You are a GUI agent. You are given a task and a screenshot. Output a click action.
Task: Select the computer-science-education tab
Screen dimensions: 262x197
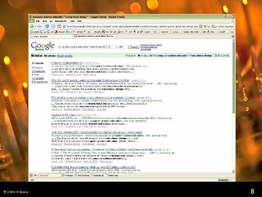pos(95,36)
